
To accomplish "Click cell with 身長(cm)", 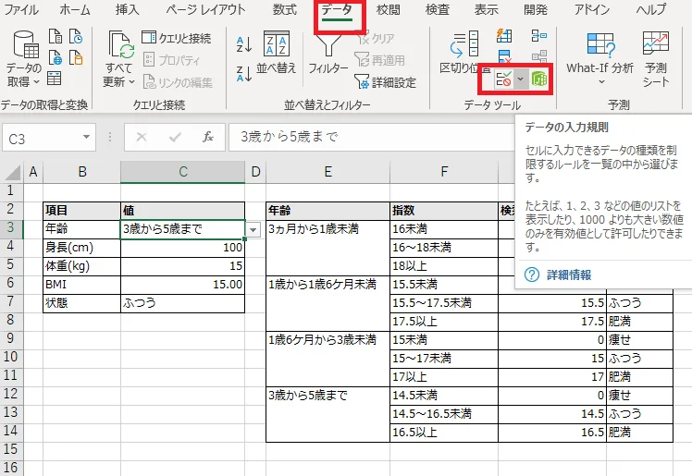I will [81, 248].
